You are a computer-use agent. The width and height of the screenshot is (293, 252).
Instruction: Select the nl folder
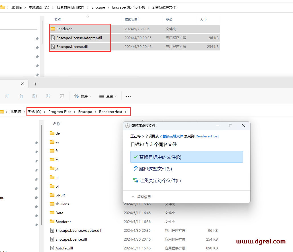click(x=54, y=177)
